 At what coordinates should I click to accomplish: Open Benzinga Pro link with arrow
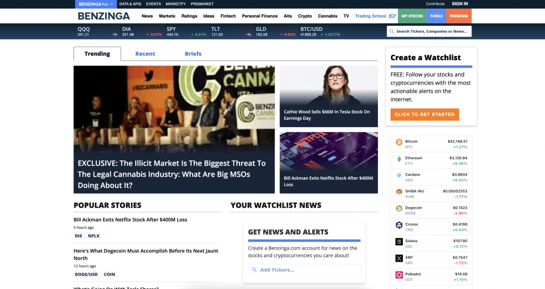pyautogui.click(x=96, y=4)
